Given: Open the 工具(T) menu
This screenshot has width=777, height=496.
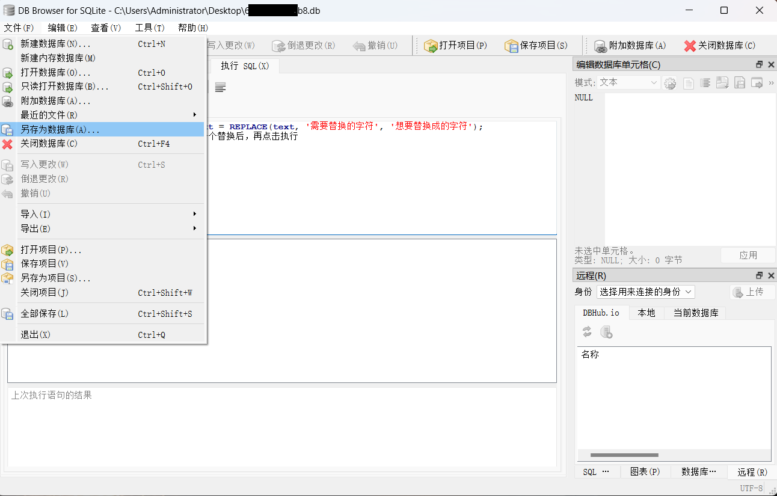Looking at the screenshot, I should coord(150,28).
